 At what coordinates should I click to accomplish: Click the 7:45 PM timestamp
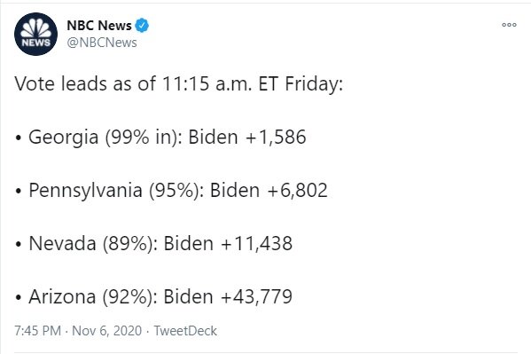coord(37,331)
